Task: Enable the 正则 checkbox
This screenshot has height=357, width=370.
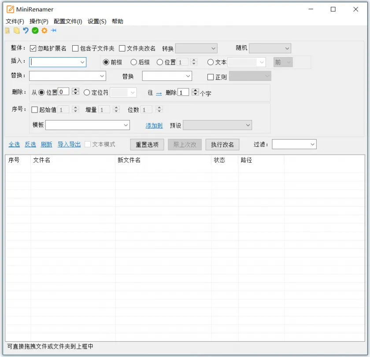Action: pos(210,77)
